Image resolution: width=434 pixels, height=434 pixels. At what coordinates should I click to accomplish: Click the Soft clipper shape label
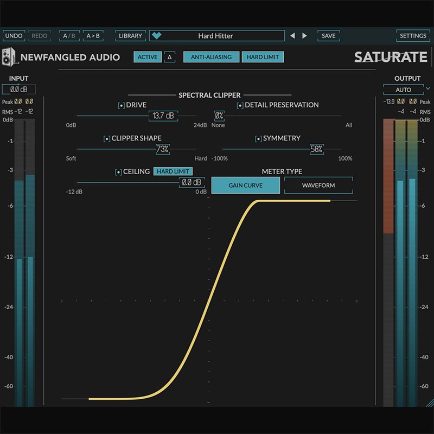[x=71, y=158]
